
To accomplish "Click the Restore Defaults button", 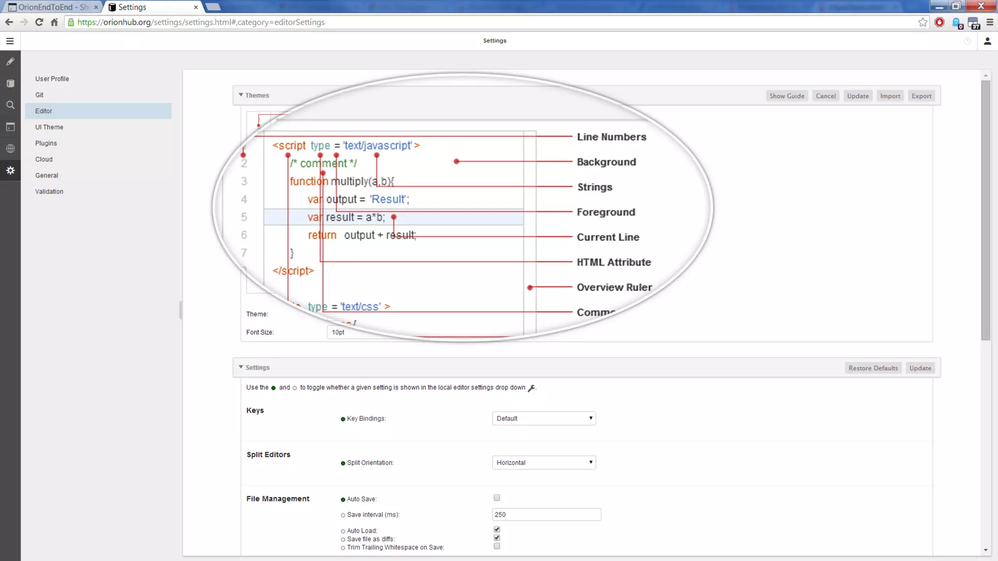I will click(x=873, y=368).
